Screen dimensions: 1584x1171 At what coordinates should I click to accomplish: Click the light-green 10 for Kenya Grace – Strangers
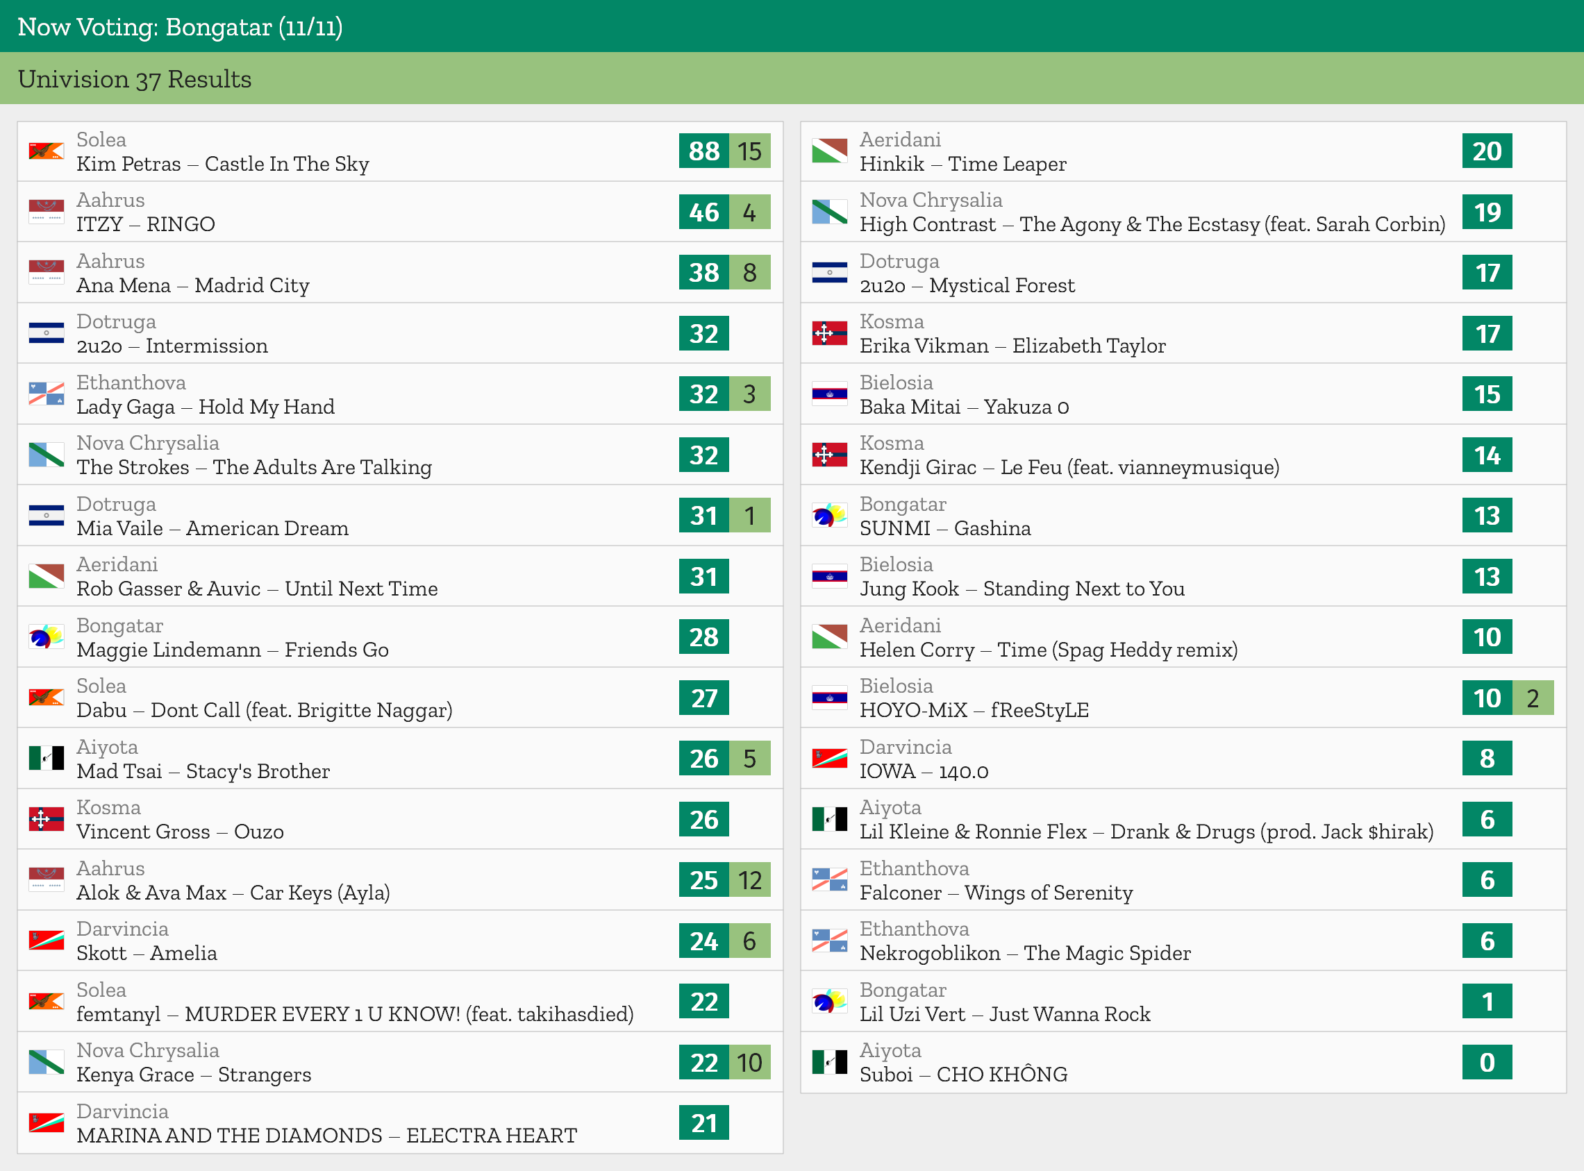tap(749, 1062)
